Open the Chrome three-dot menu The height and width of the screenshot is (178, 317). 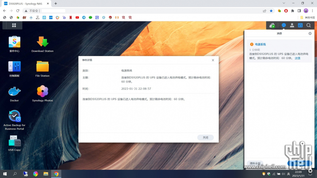(312, 11)
